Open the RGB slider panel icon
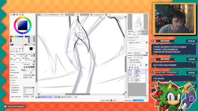The width and height of the screenshot is (198, 111). (x=14, y=15)
